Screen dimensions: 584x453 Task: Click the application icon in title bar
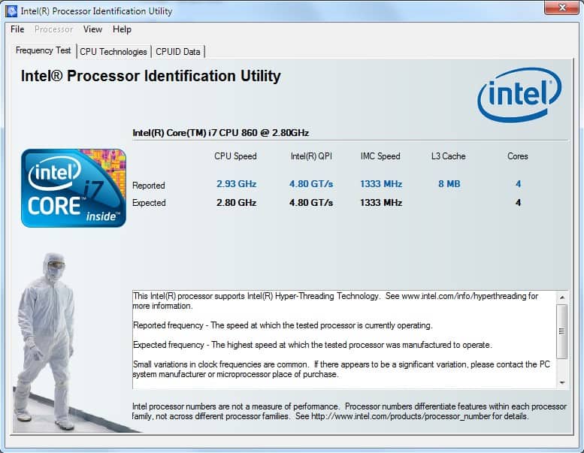coord(11,11)
